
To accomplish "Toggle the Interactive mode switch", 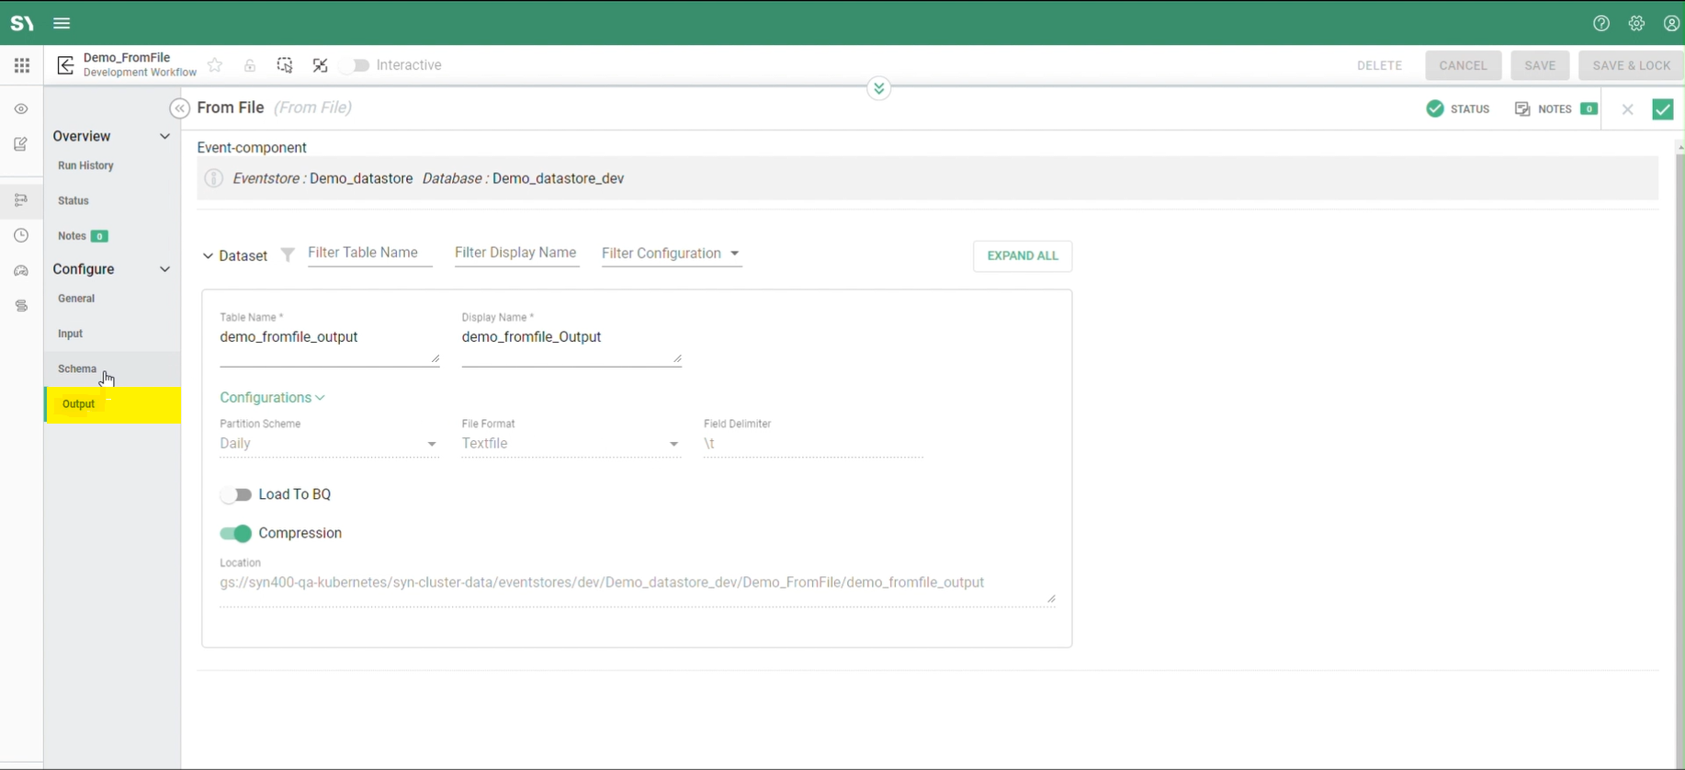I will pos(356,65).
